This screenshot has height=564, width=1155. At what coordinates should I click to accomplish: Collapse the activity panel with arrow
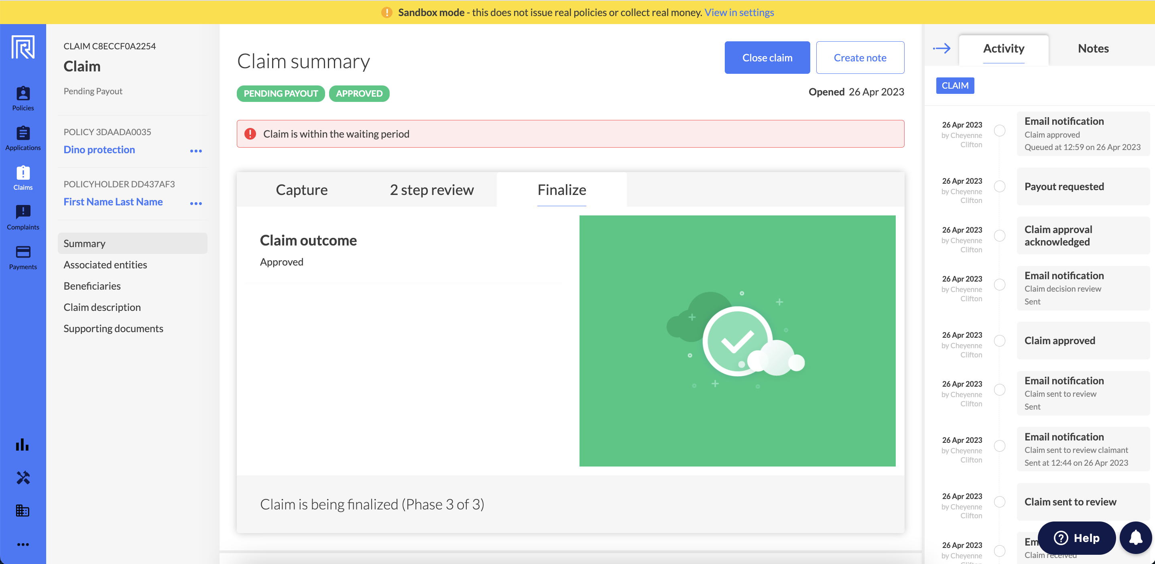(x=941, y=49)
